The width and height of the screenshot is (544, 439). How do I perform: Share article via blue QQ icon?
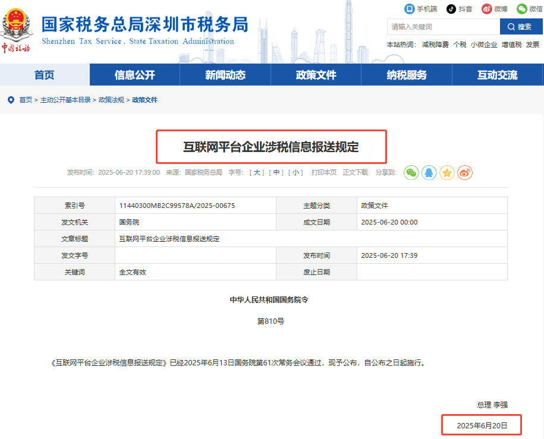click(429, 173)
